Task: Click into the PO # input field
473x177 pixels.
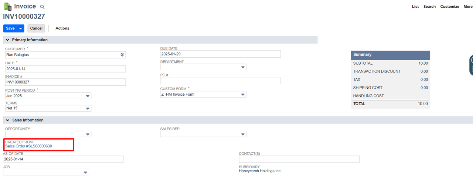Action: pyautogui.click(x=221, y=81)
